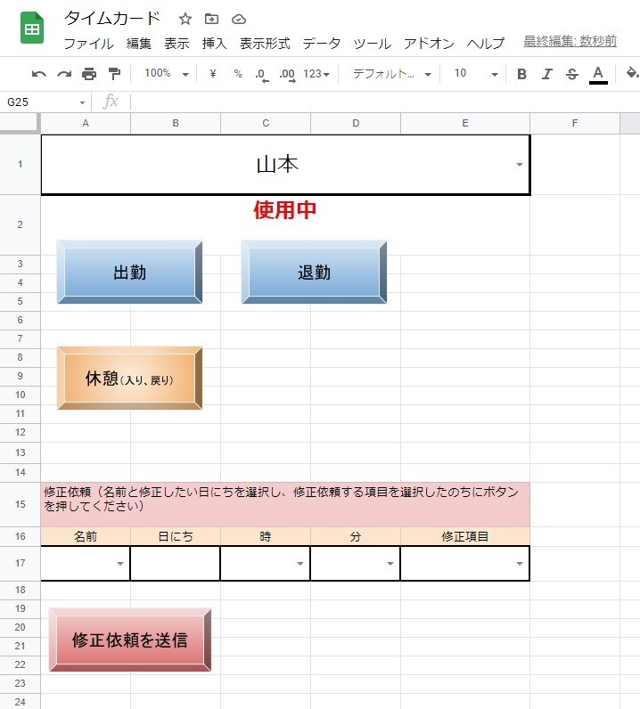Open the 山本 name dropdown arrow
The width and height of the screenshot is (640, 709).
(x=519, y=165)
